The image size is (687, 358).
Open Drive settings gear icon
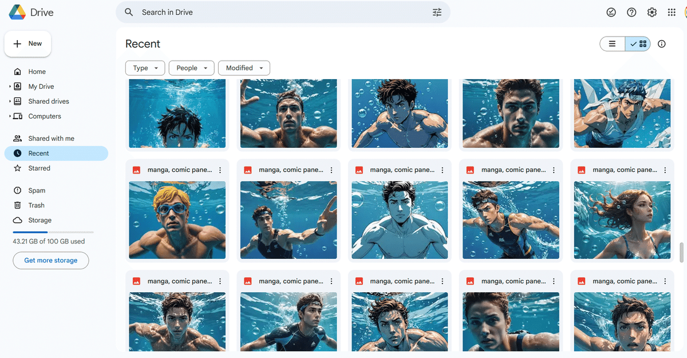tap(652, 12)
